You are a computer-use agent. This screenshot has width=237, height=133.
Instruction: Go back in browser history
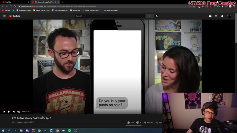3,7
